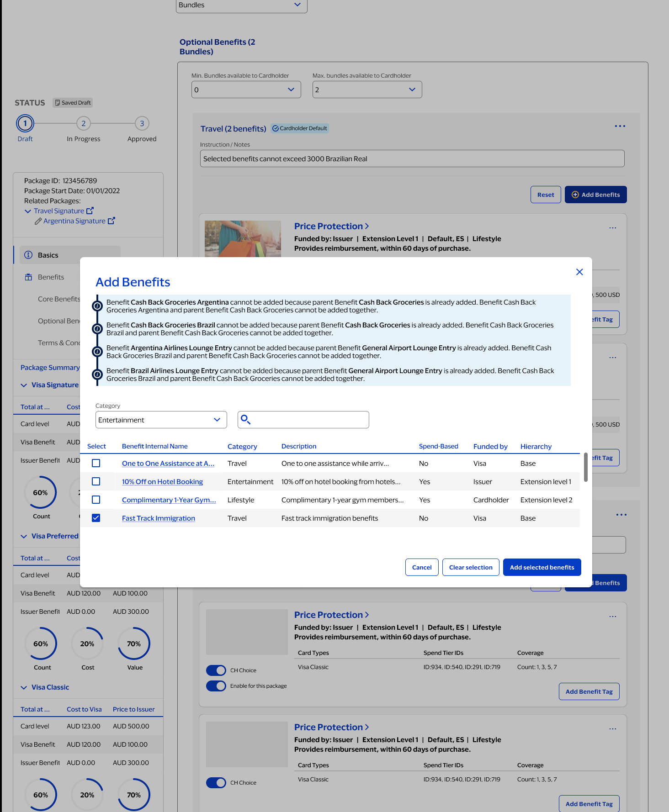This screenshot has width=669, height=812.
Task: Toggle CH Choice switch on third Price Protection card
Action: pos(216,670)
